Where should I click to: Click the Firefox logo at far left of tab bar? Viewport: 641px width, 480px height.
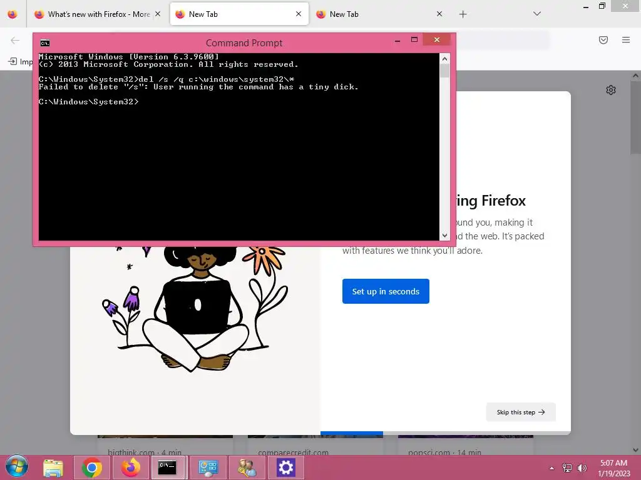click(13, 14)
